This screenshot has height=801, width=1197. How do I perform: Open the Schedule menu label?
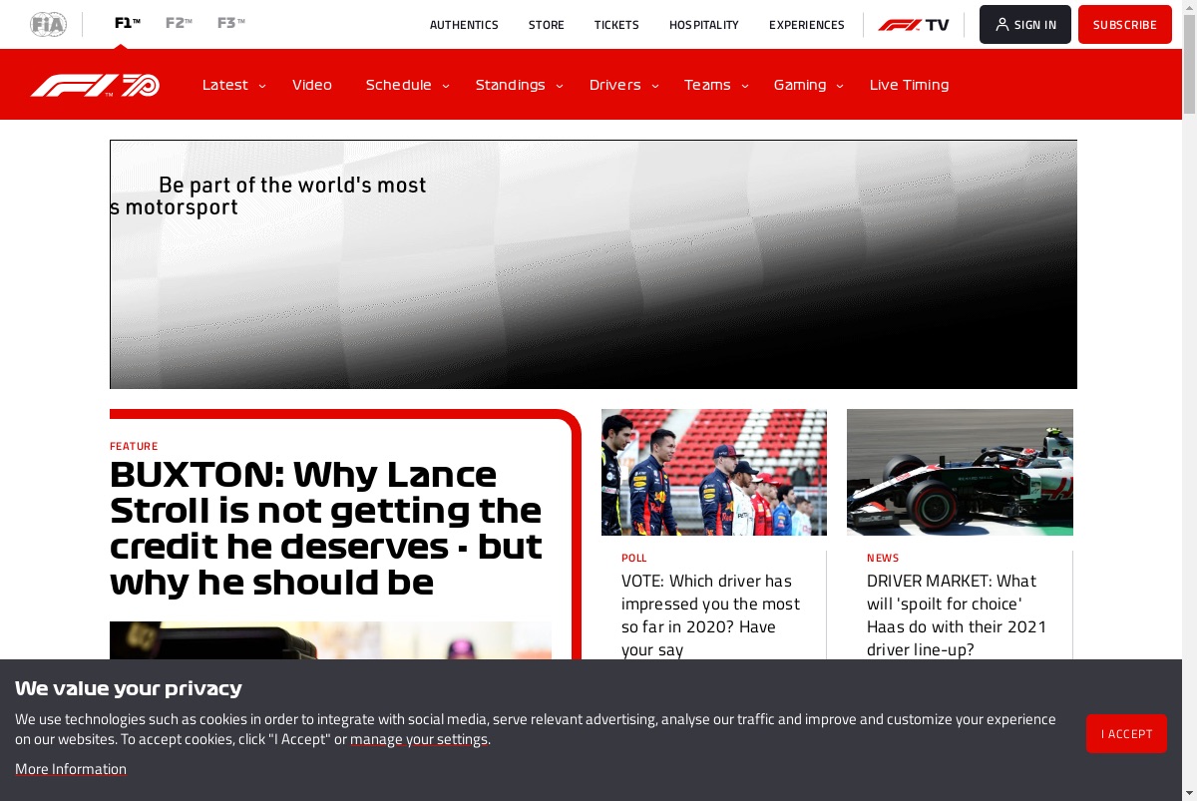(x=399, y=85)
